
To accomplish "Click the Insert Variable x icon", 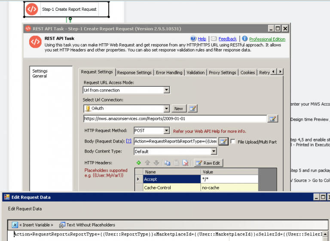I will pos(15,225).
